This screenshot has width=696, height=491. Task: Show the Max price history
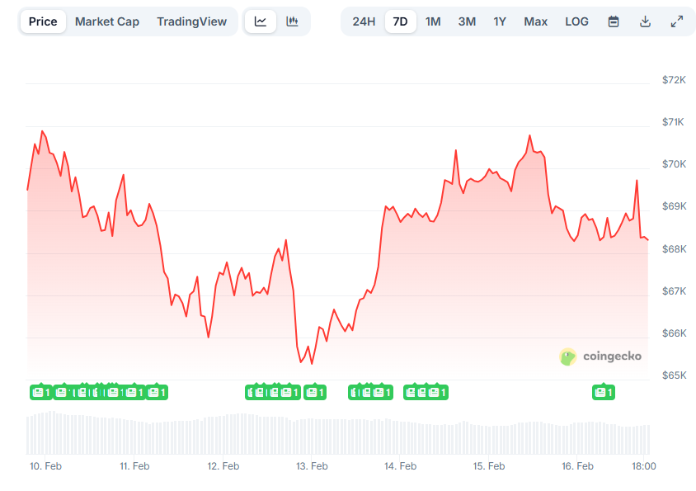point(535,21)
